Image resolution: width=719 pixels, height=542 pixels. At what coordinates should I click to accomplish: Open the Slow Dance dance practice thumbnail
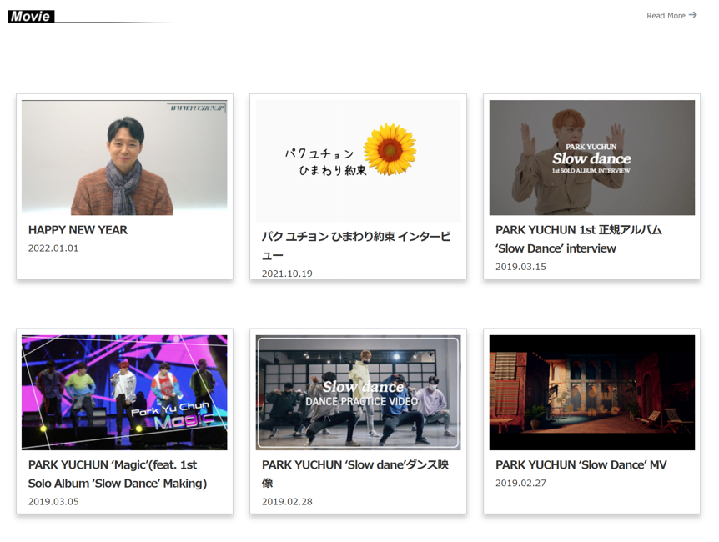pyautogui.click(x=358, y=392)
